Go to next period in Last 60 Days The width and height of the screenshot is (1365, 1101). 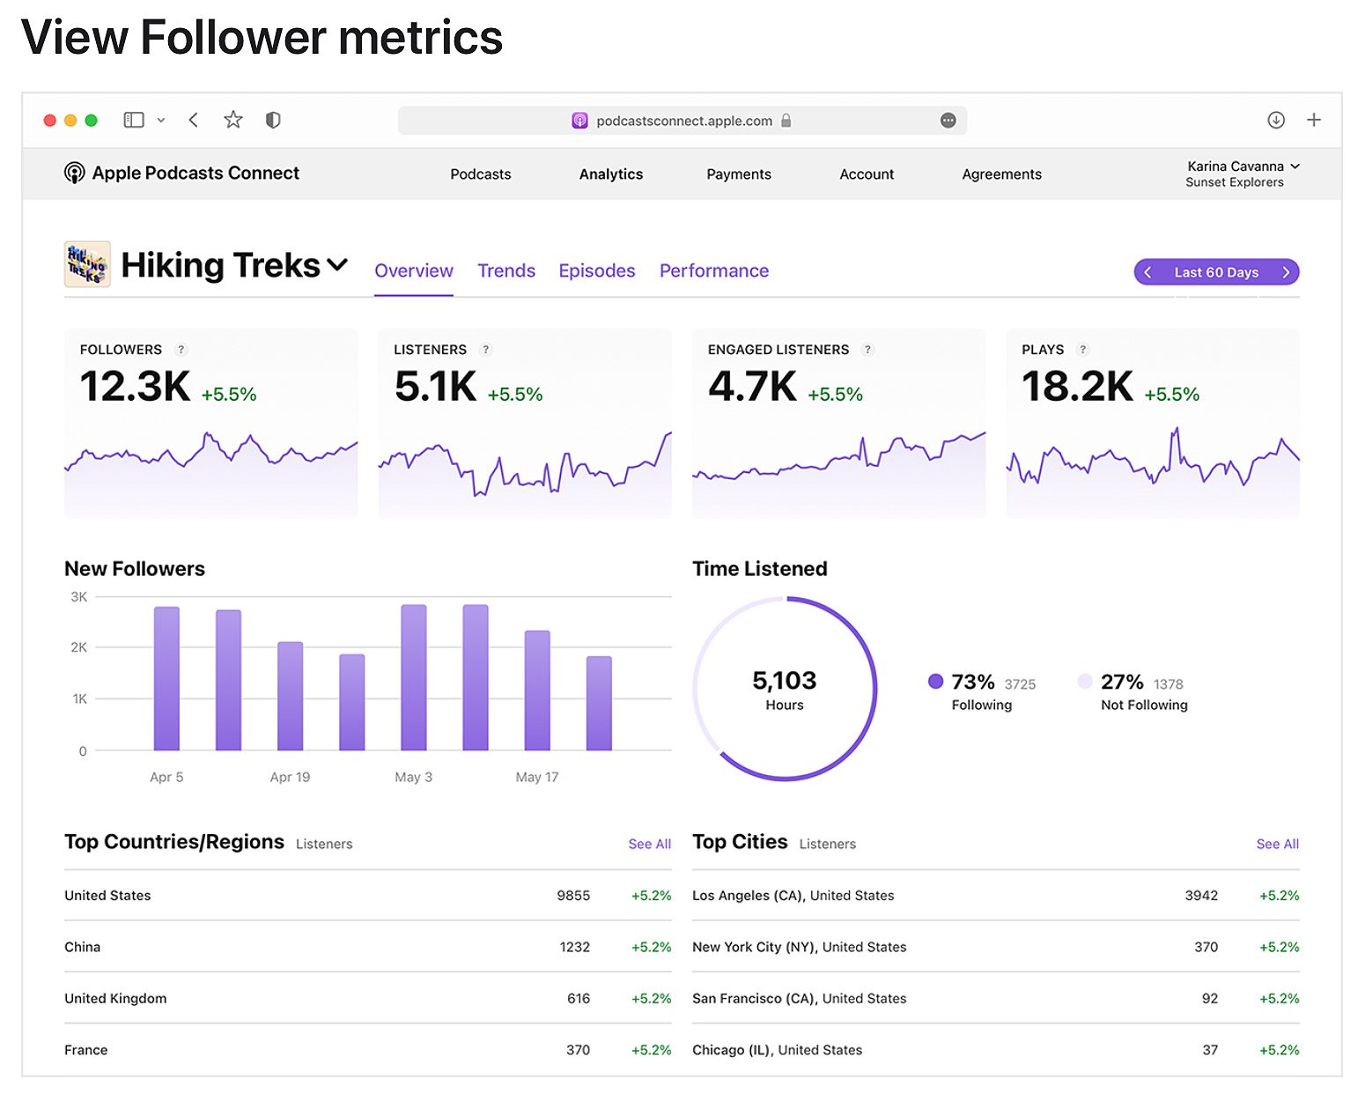(x=1285, y=272)
